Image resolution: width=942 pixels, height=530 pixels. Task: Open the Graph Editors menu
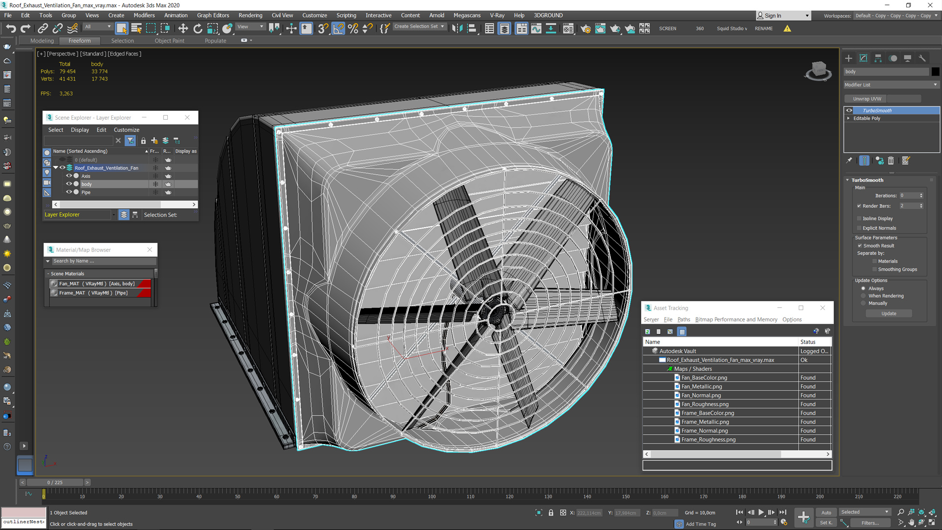213,16
